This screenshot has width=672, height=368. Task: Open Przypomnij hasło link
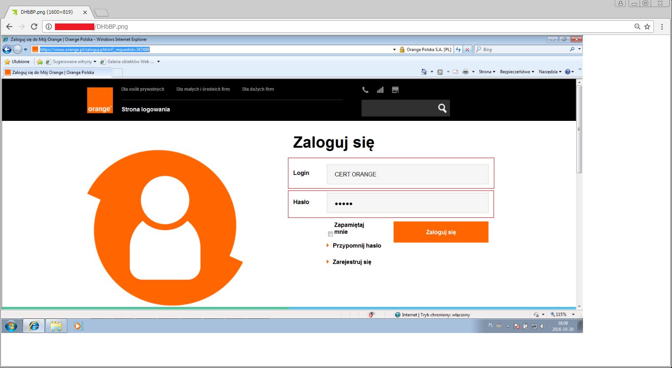[x=357, y=245]
